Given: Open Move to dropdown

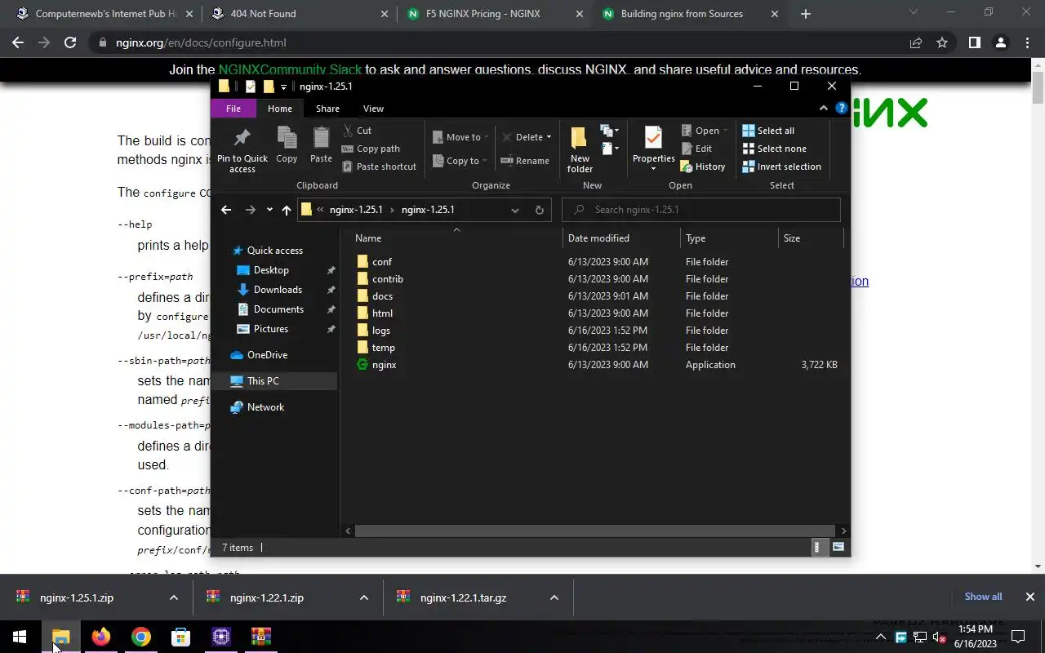Looking at the screenshot, I should point(460,137).
